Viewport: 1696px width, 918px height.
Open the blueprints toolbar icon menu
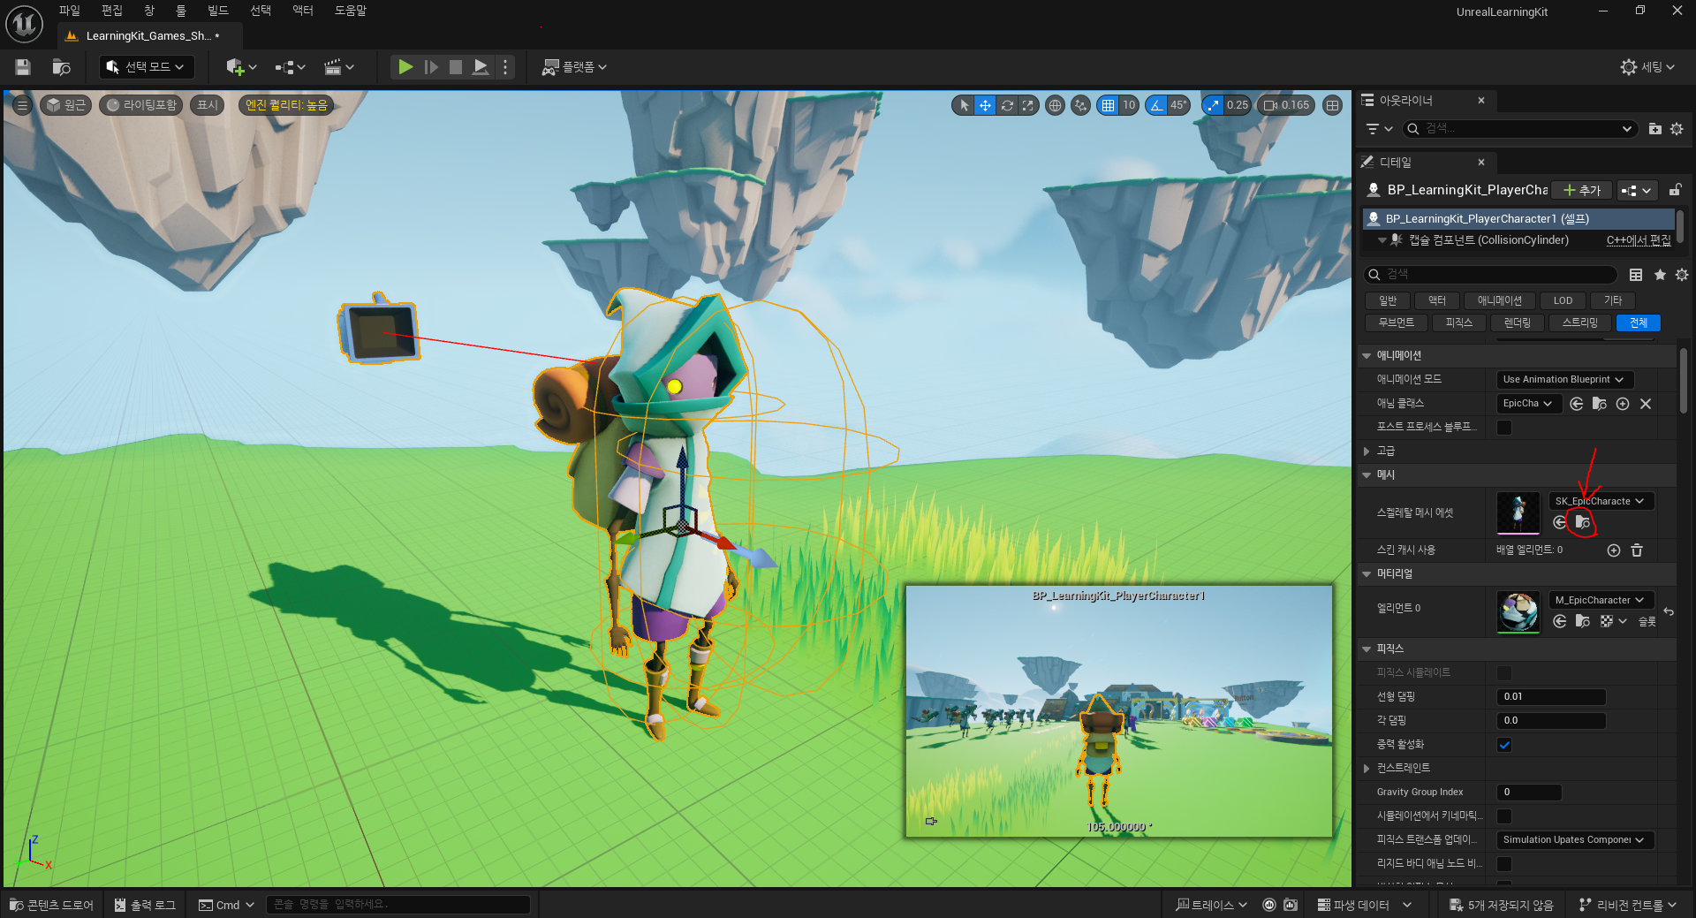(290, 67)
